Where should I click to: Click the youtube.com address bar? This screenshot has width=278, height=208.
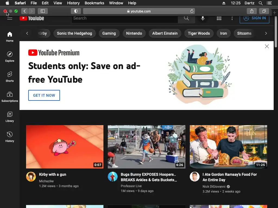139,11
